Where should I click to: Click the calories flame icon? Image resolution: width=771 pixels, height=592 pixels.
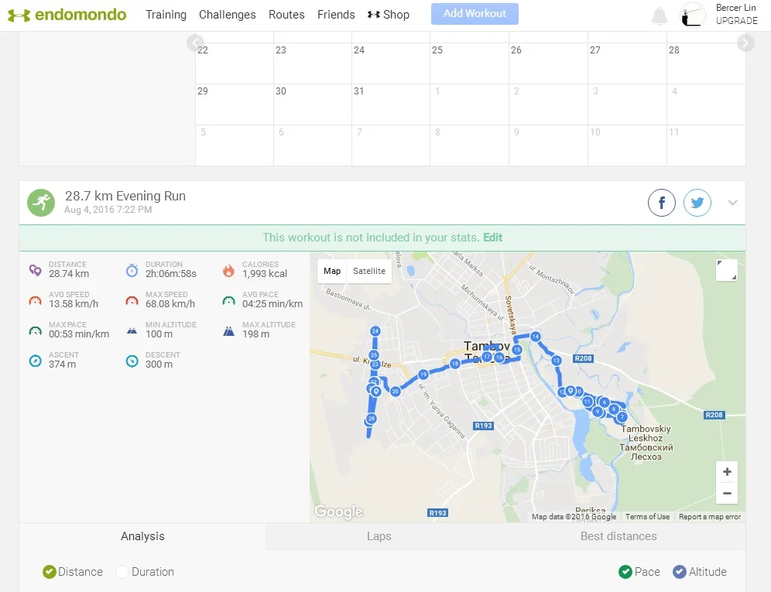[228, 270]
